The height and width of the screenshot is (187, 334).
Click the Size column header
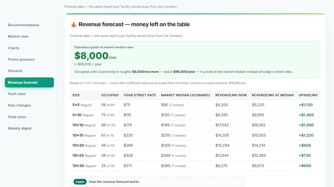coord(76,95)
